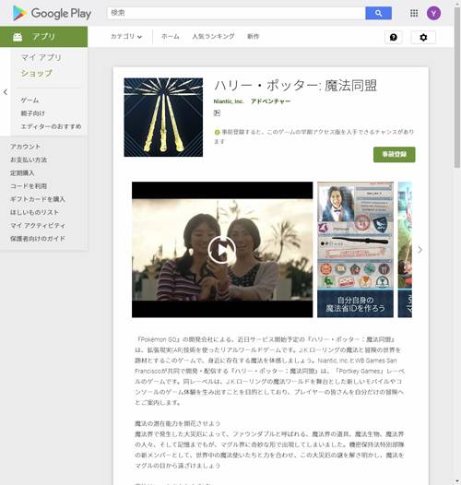Click the Harry Potter app wands icon

(163, 117)
